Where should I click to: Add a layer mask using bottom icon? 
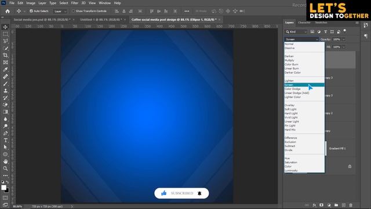(321, 205)
